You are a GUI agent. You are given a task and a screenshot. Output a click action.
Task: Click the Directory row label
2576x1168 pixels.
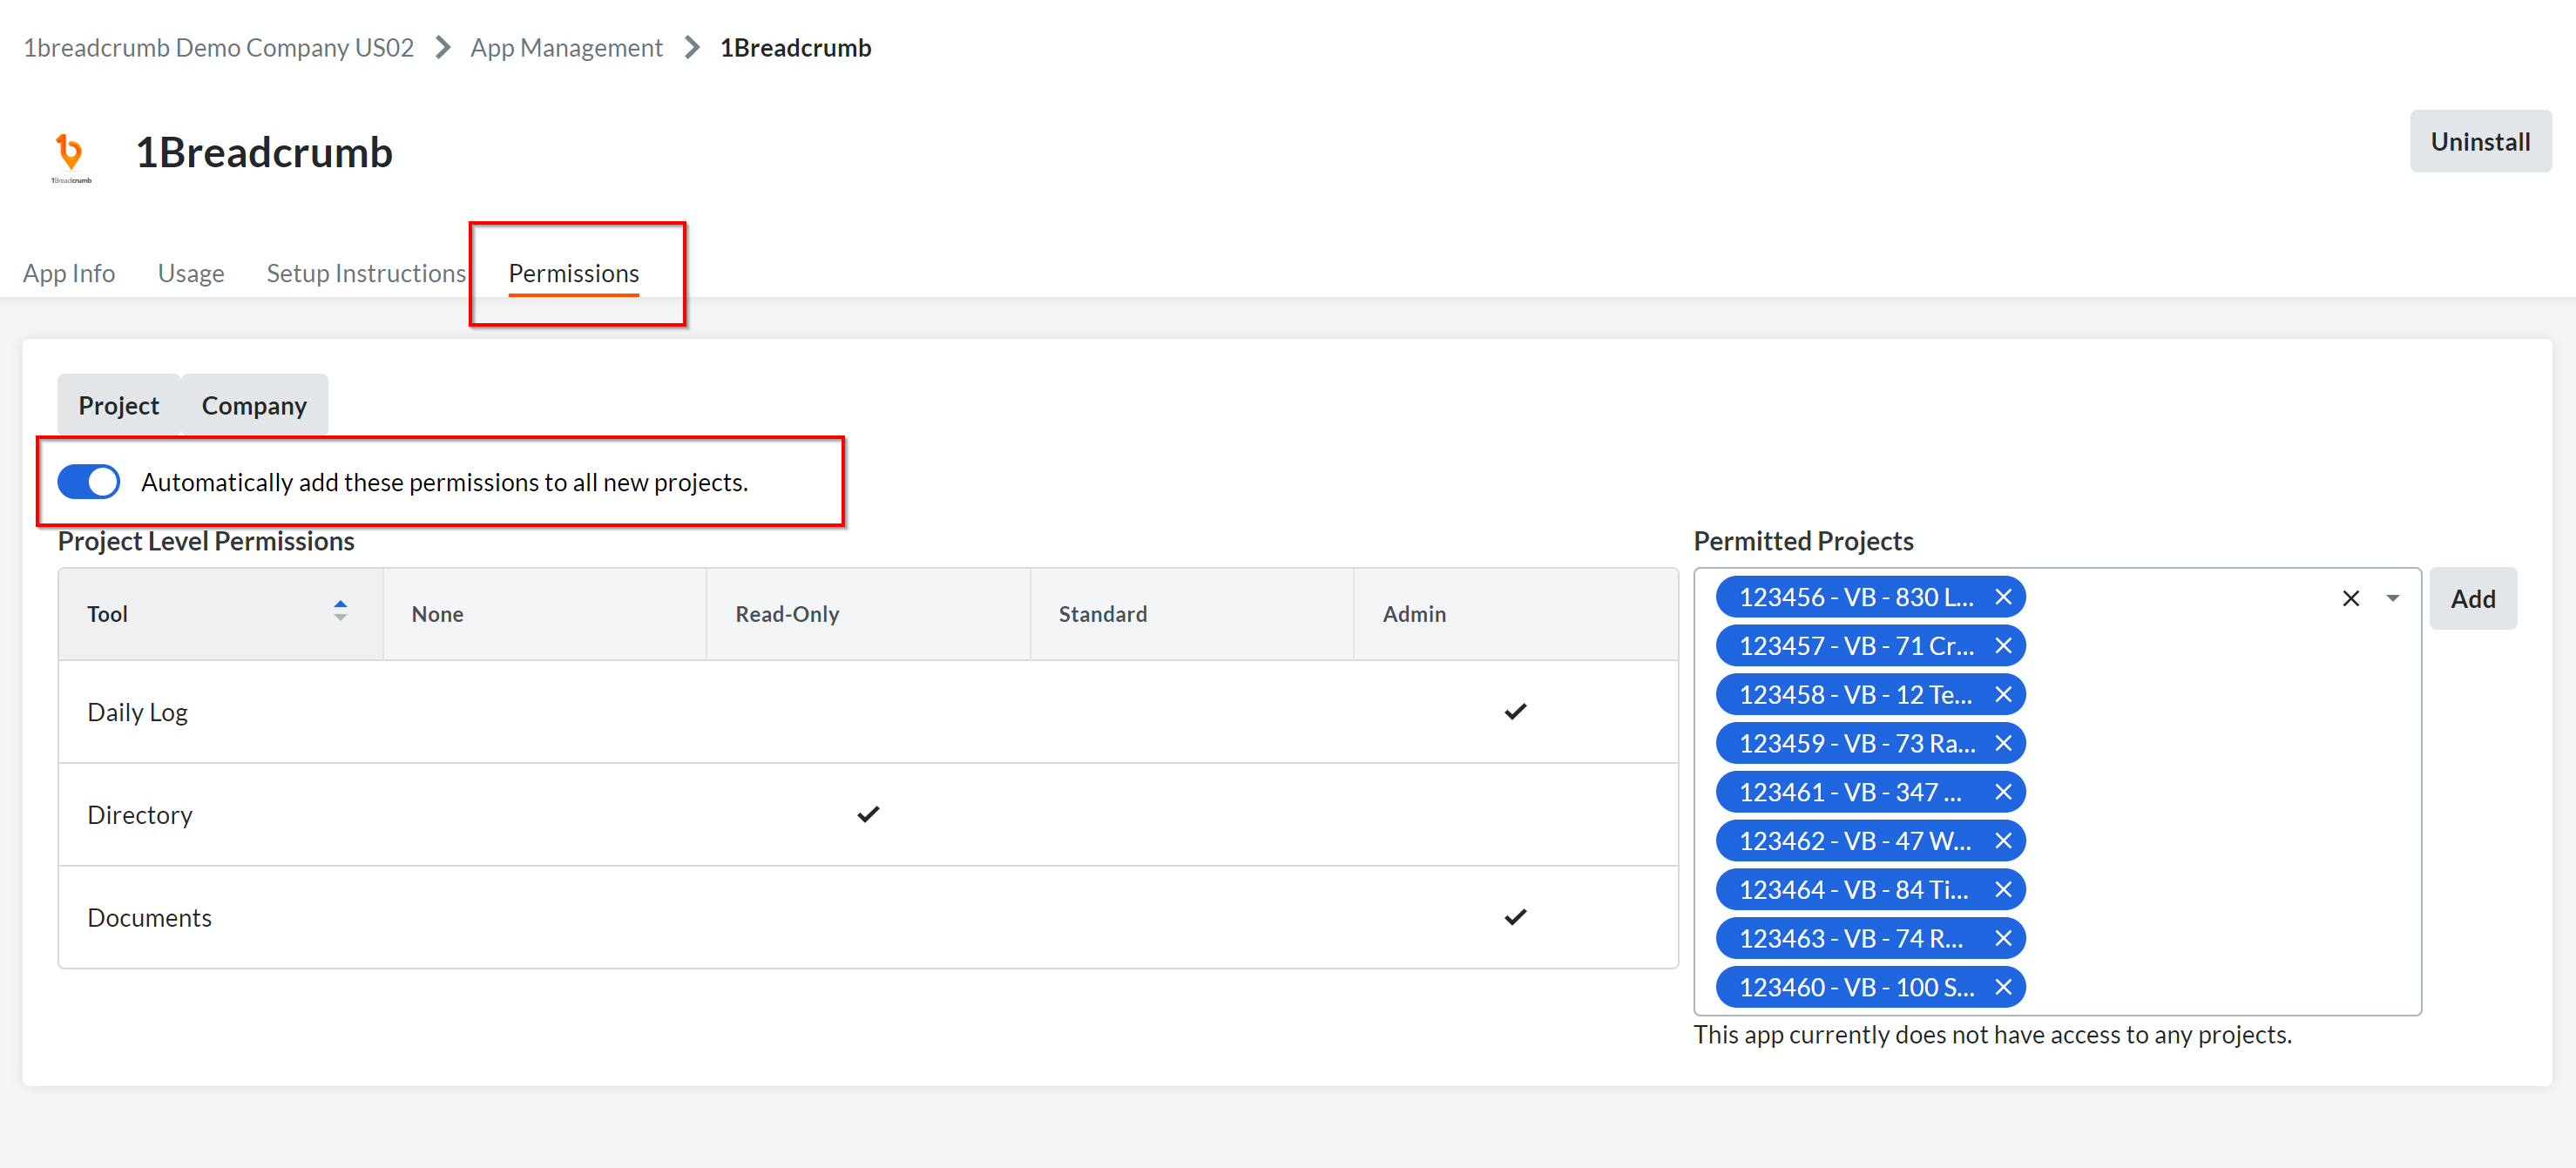(140, 815)
